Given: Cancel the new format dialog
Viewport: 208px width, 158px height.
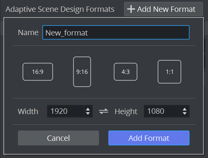Looking at the screenshot, I should coord(58,138).
